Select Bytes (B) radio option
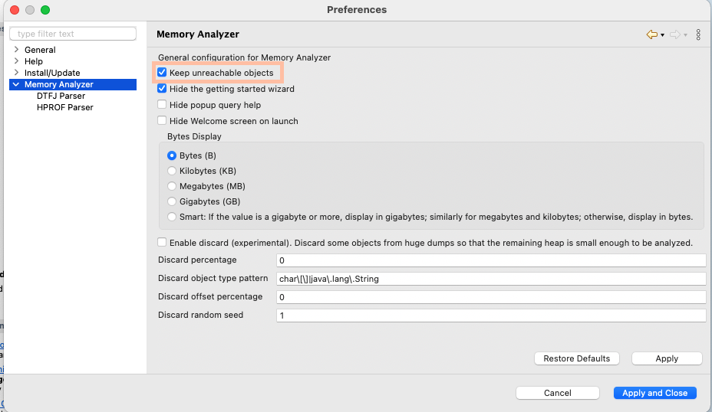This screenshot has height=412, width=712. pyautogui.click(x=172, y=155)
